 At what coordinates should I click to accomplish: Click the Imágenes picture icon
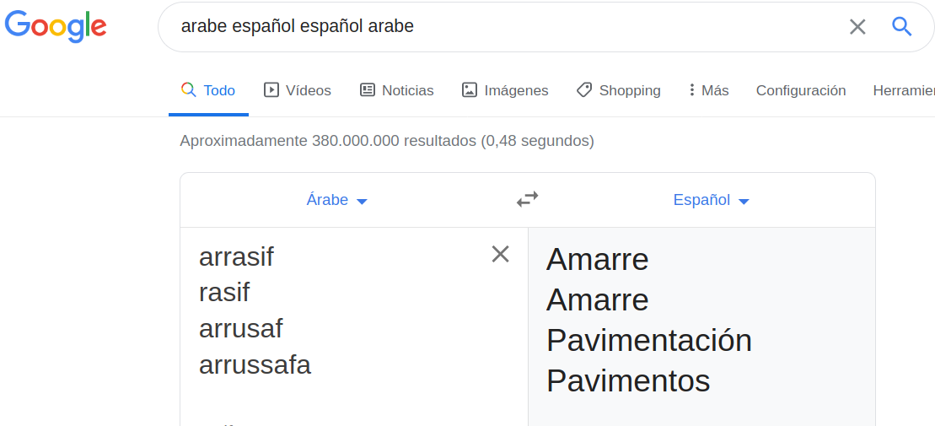(x=470, y=90)
